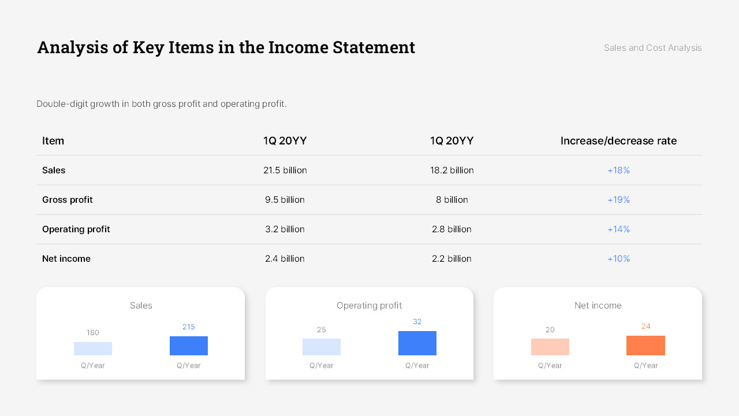Click the light blue bar showing 180
The image size is (739, 416).
(x=92, y=348)
